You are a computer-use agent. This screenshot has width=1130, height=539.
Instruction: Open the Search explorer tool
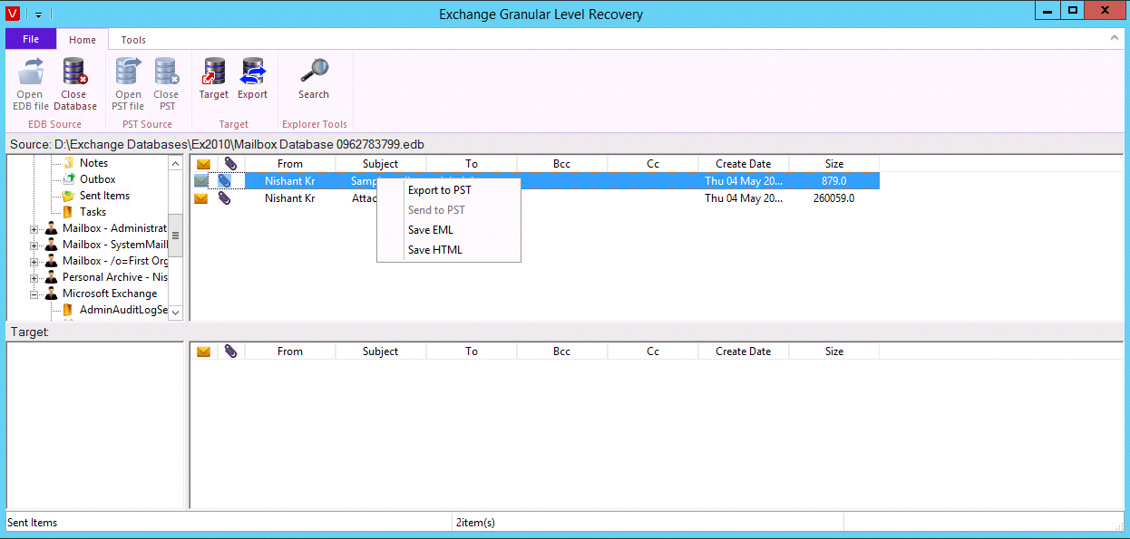(x=314, y=72)
